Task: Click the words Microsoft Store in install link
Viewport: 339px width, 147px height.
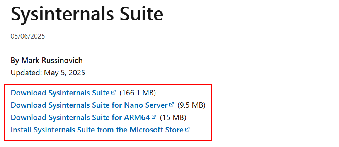Action: click(x=157, y=130)
